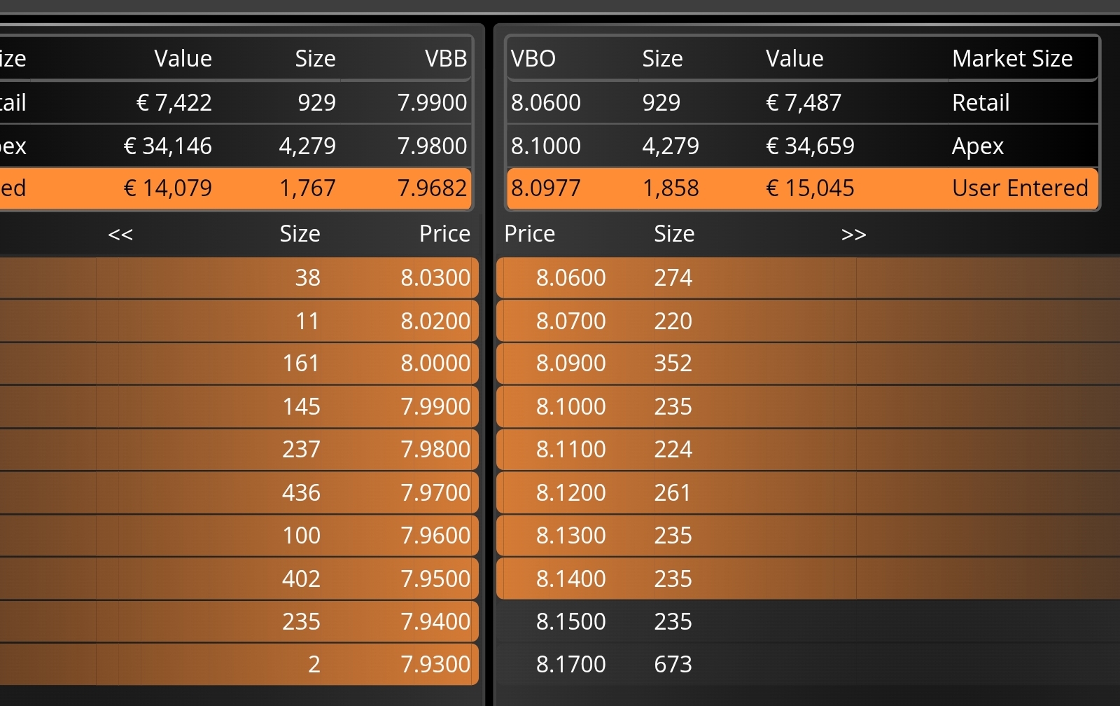1120x706 pixels.
Task: Click the 8.0300 bid price level
Action: (435, 278)
